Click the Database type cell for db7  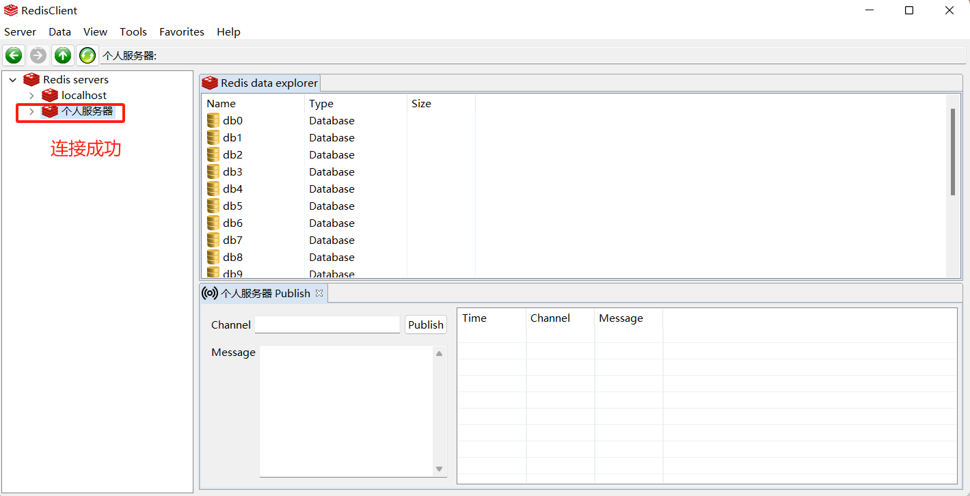332,240
